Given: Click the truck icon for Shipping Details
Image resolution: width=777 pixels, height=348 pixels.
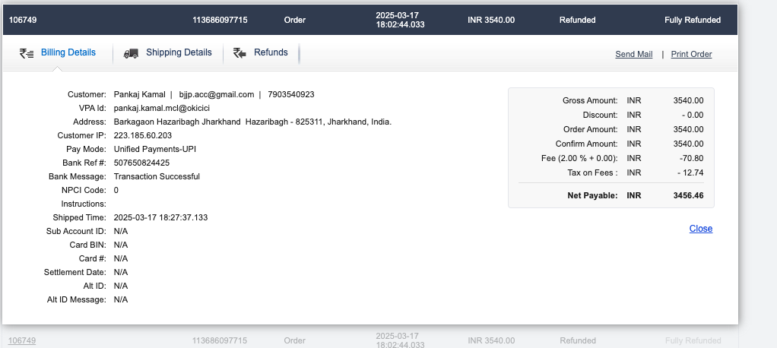Looking at the screenshot, I should 132,53.
